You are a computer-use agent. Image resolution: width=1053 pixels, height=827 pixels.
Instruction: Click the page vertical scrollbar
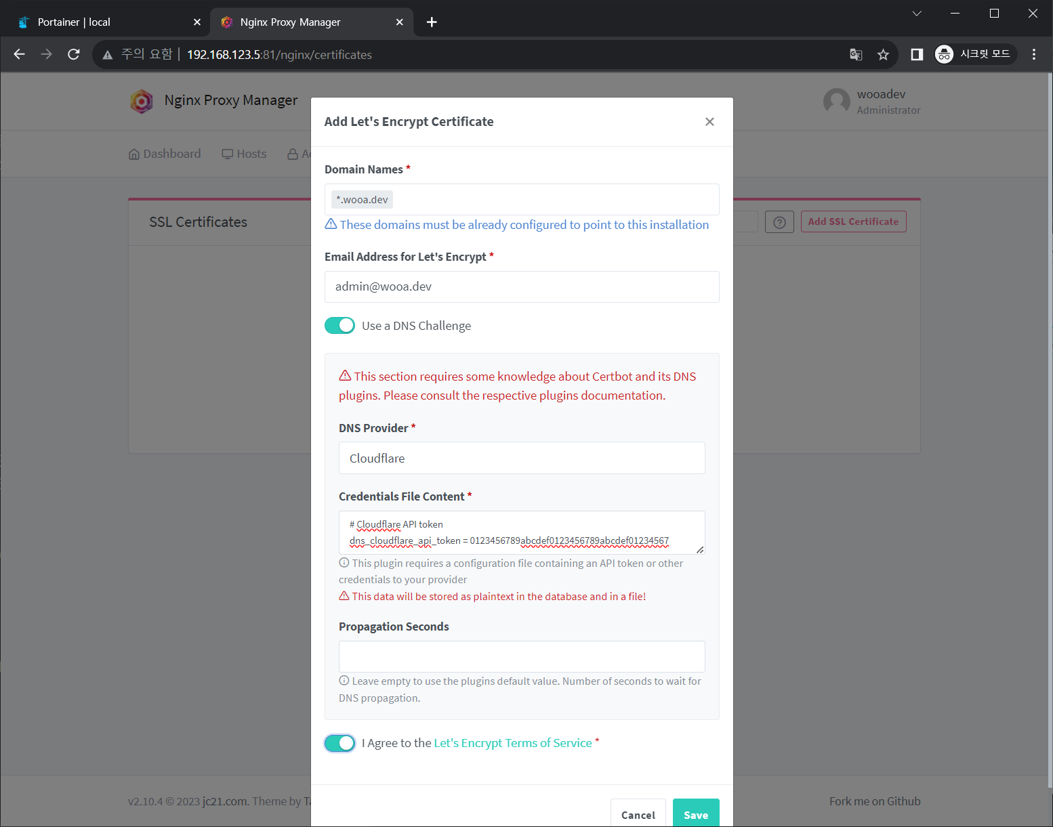point(1049,429)
